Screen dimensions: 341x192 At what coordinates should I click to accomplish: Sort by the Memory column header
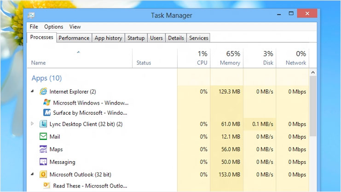(x=226, y=58)
